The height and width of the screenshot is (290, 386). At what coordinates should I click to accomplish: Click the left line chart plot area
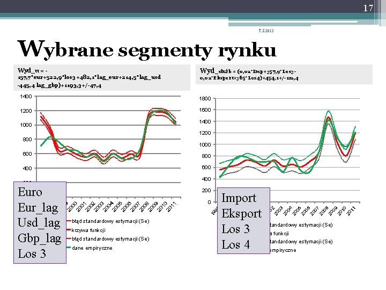[x=108, y=147]
